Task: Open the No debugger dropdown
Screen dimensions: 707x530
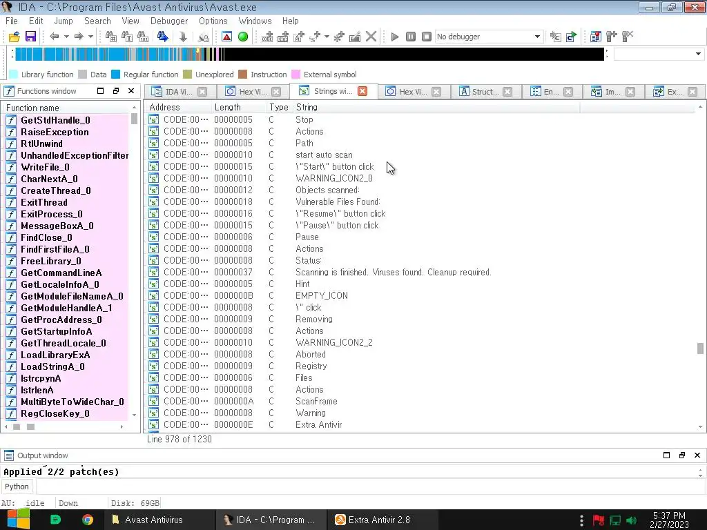Action: tap(489, 37)
